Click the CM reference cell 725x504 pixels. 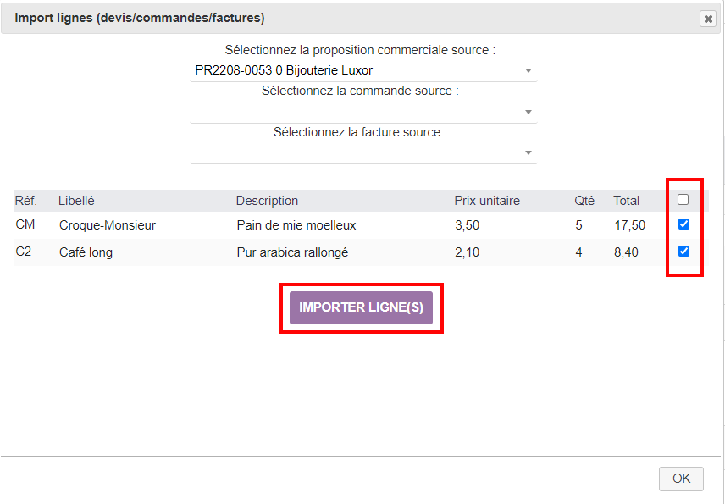25,225
